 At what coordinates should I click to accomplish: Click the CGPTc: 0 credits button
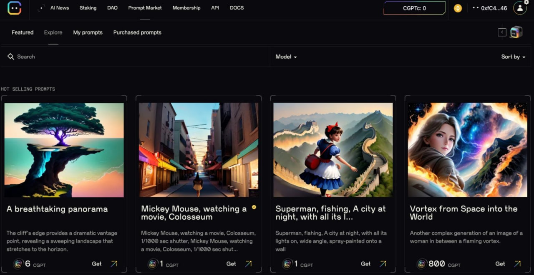(x=415, y=8)
